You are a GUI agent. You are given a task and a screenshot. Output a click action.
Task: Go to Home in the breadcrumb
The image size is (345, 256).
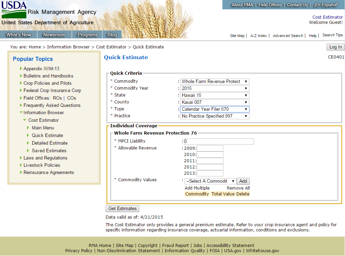point(35,47)
